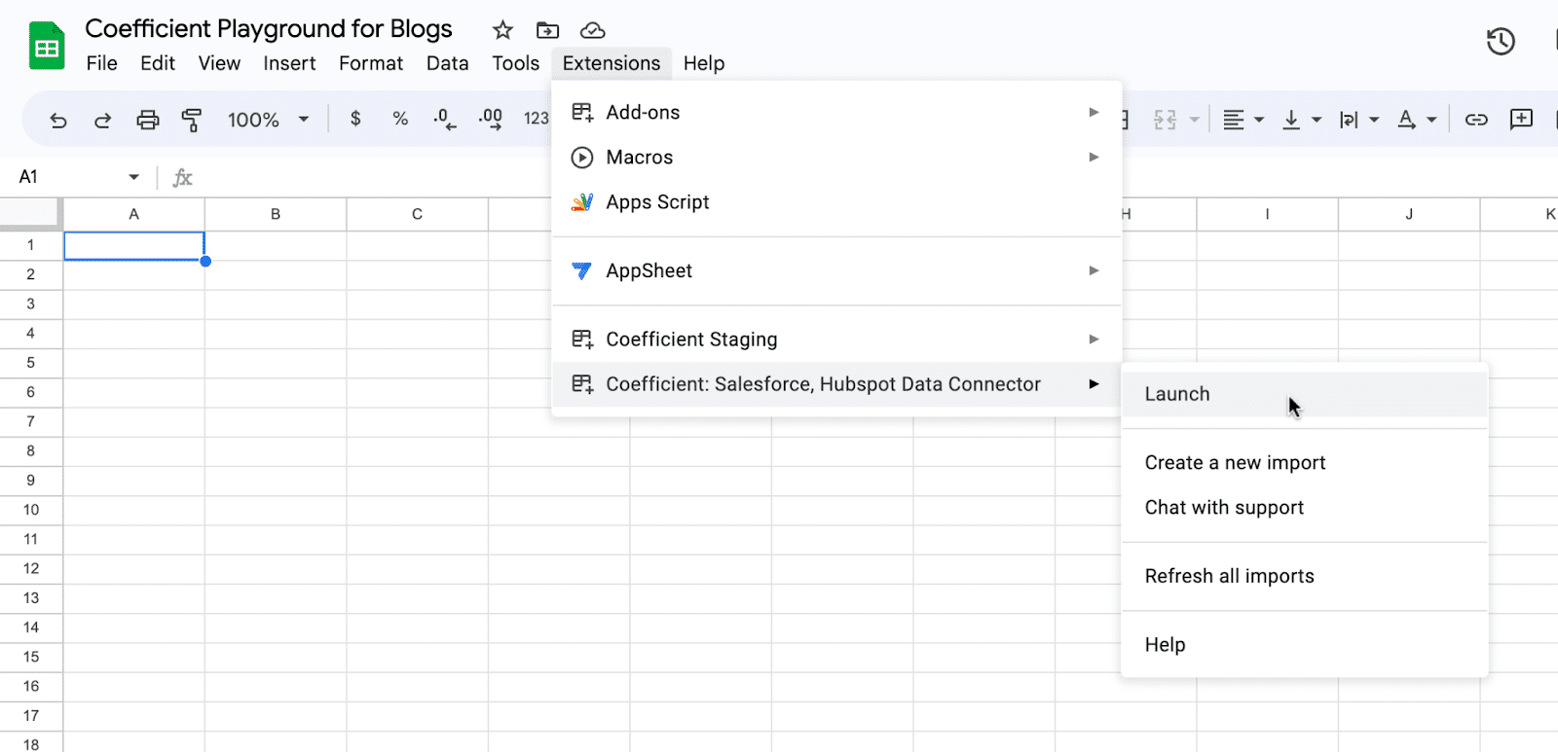The height and width of the screenshot is (752, 1558).
Task: Open the 100% zoom dropdown
Action: pos(268,120)
